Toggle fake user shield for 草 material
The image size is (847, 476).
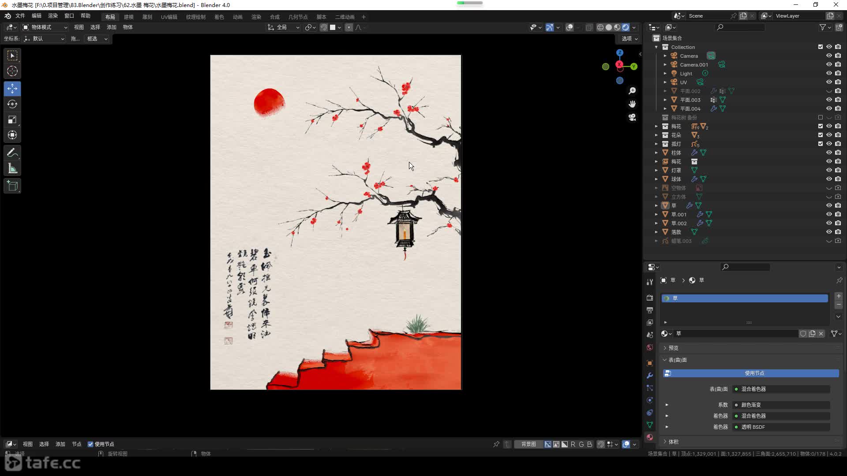[803, 334]
